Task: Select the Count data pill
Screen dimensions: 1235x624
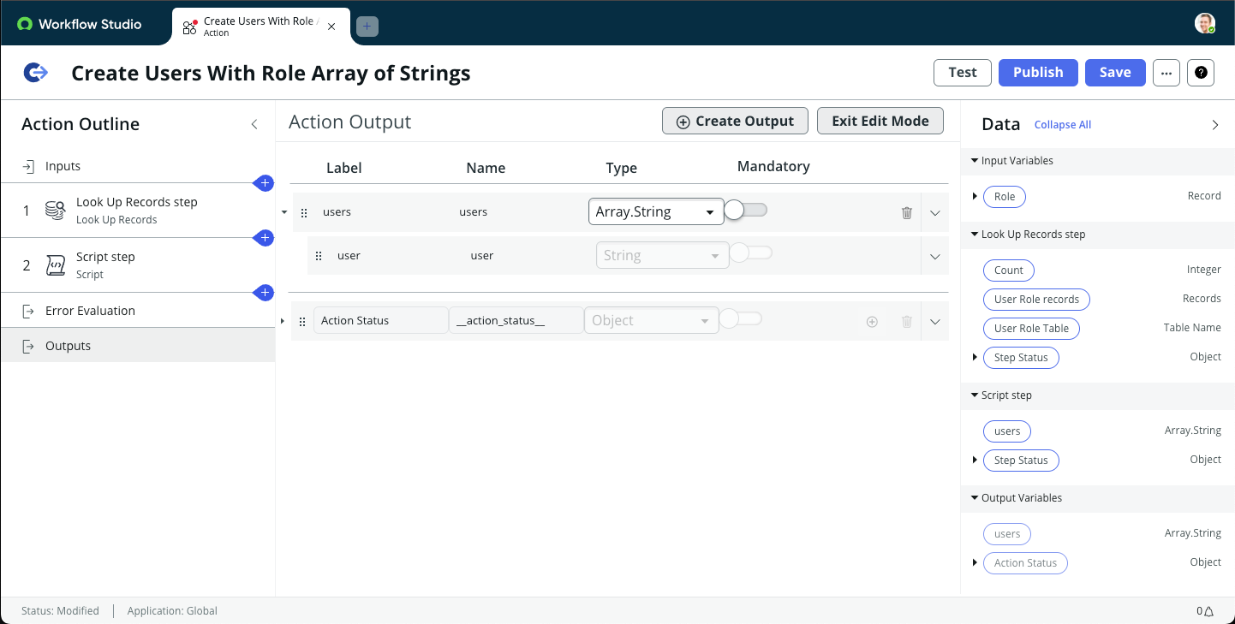Action: click(1009, 270)
